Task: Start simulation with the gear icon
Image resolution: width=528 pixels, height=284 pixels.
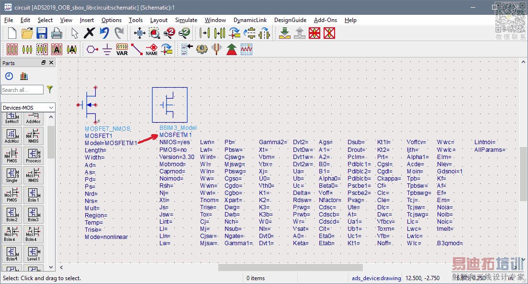Action: (202, 49)
